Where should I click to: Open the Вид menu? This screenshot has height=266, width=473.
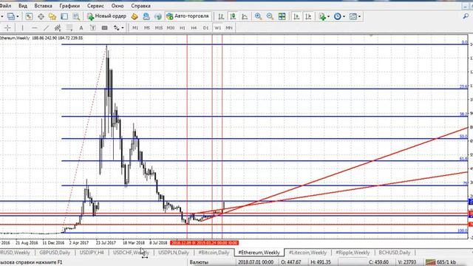(x=23, y=6)
